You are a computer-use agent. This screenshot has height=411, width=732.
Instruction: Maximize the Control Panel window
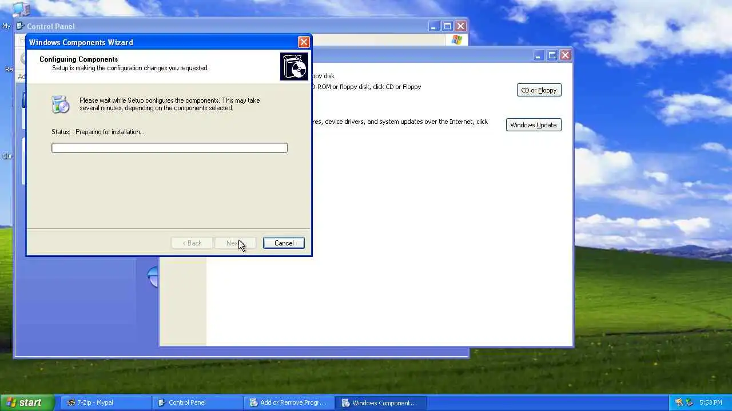tap(448, 26)
